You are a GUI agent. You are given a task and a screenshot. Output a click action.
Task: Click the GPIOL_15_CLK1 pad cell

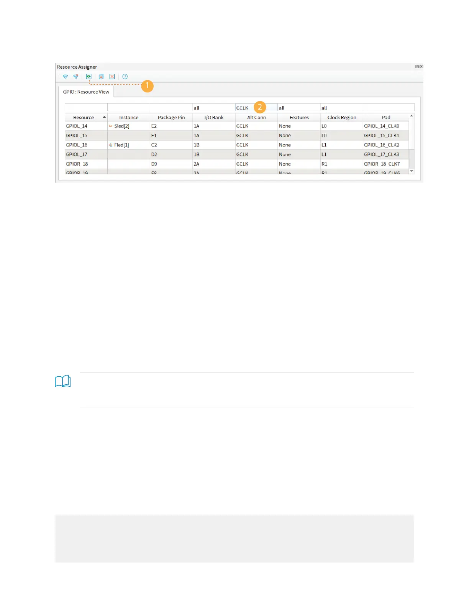pyautogui.click(x=386, y=136)
